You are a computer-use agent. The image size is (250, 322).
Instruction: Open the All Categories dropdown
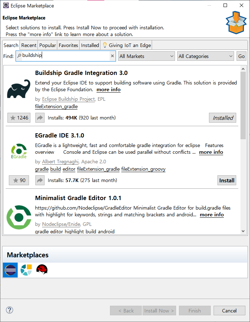point(206,56)
